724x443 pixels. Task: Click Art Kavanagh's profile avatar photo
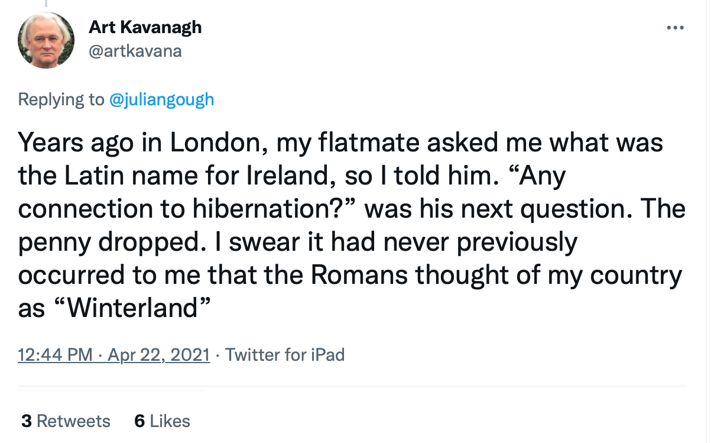point(46,40)
